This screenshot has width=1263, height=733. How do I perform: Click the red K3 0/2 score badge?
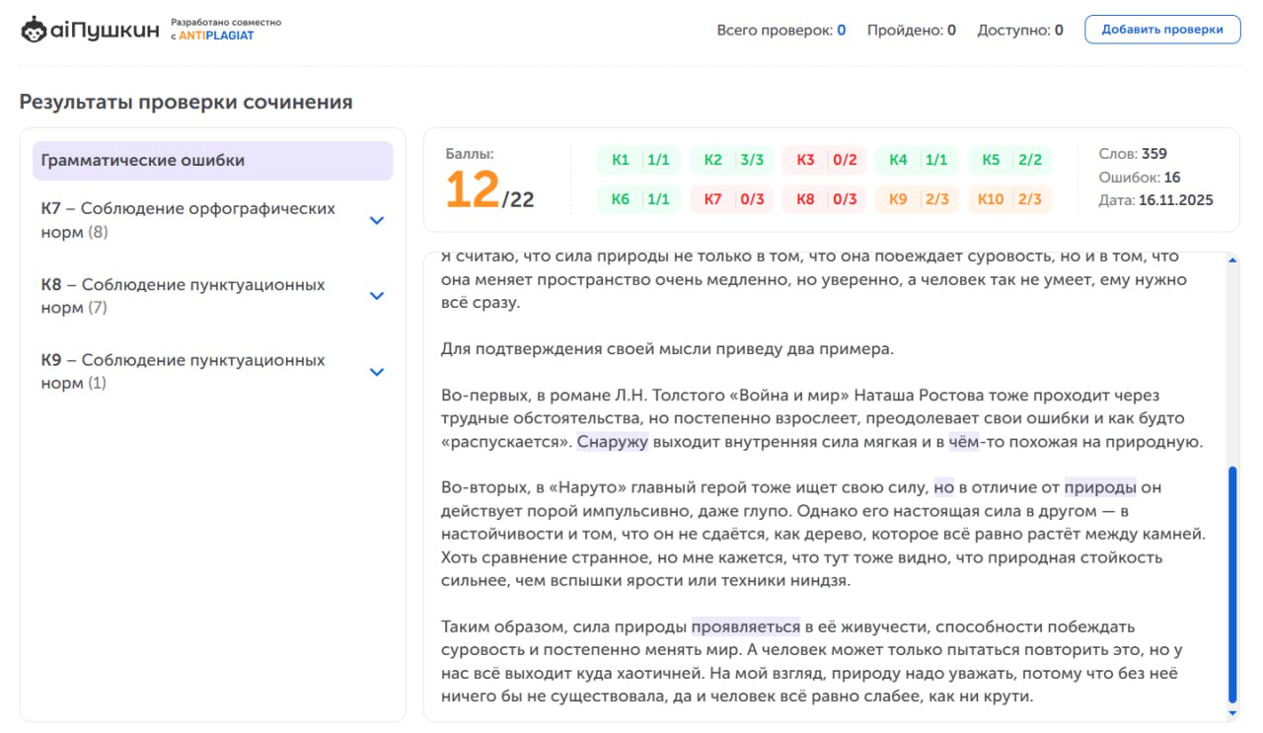click(x=824, y=159)
